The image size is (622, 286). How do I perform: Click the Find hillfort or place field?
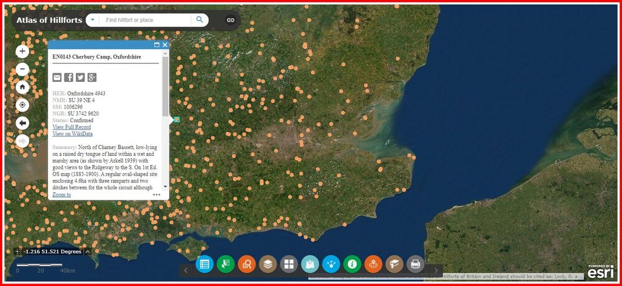point(145,20)
